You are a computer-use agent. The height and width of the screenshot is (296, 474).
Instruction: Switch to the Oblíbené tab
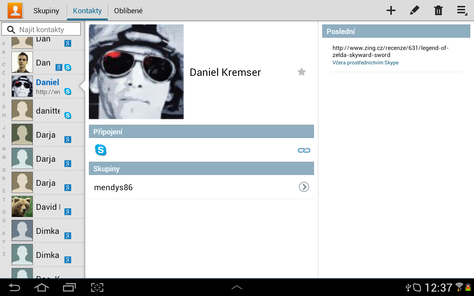click(x=128, y=11)
